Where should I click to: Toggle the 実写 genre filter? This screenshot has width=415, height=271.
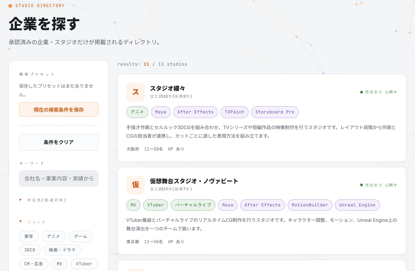click(x=29, y=236)
